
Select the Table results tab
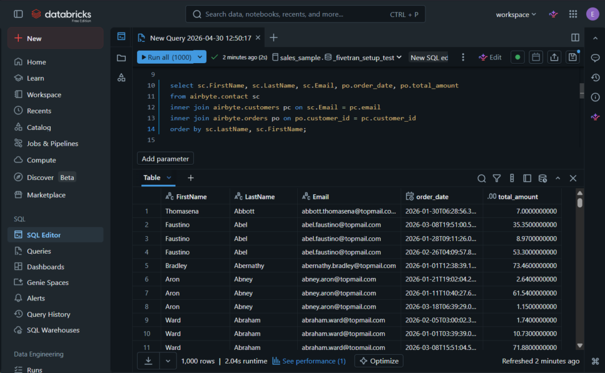[x=152, y=178]
